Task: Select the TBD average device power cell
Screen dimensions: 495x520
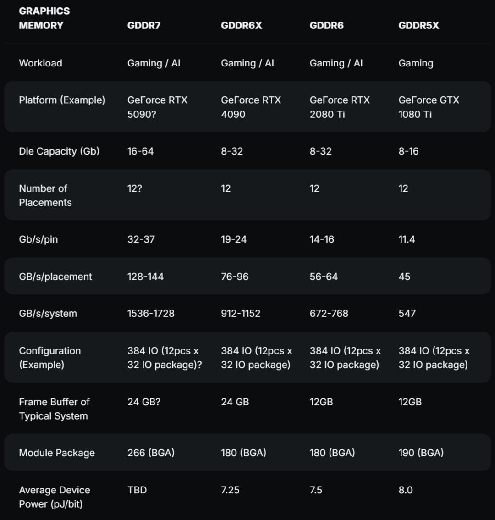Action: 137,490
